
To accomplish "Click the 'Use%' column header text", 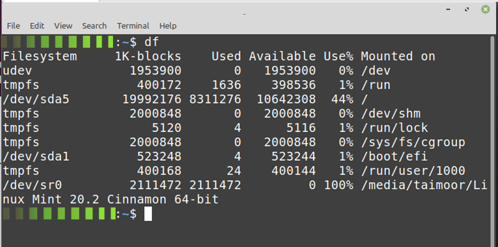I will pyautogui.click(x=338, y=57).
